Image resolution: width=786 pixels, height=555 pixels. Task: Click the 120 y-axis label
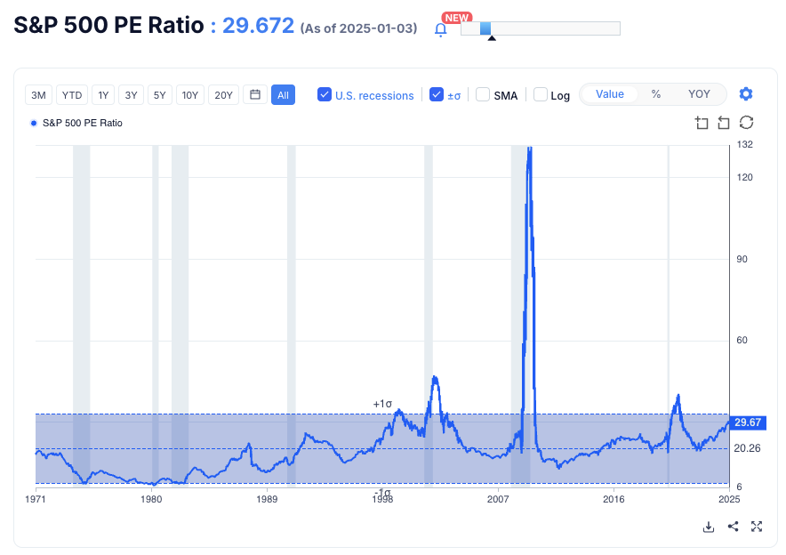tap(744, 178)
